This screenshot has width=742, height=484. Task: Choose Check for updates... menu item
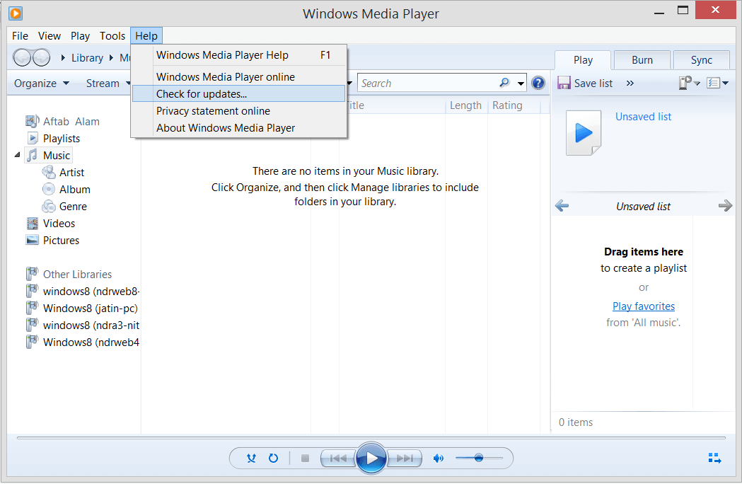pos(239,94)
